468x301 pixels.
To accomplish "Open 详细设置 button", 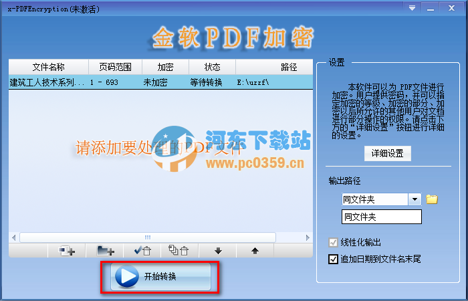I will coord(387,153).
